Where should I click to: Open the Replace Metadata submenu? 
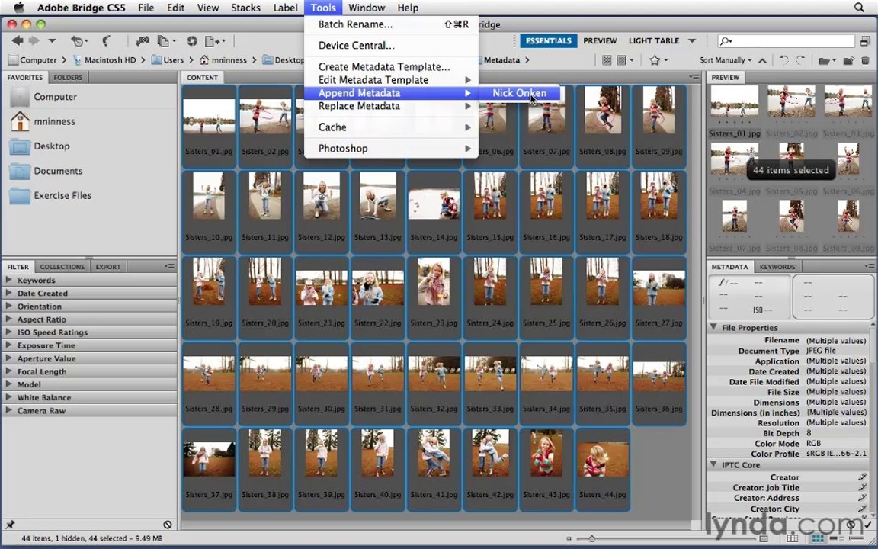pyautogui.click(x=392, y=106)
